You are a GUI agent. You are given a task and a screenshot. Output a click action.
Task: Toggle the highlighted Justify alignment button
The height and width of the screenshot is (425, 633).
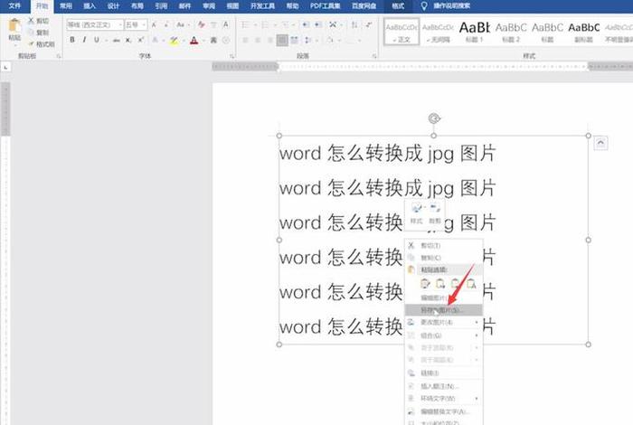coord(282,40)
